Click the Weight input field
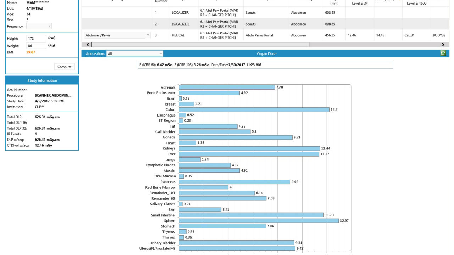Screen dimensions: 454x255 pyautogui.click(x=36, y=46)
